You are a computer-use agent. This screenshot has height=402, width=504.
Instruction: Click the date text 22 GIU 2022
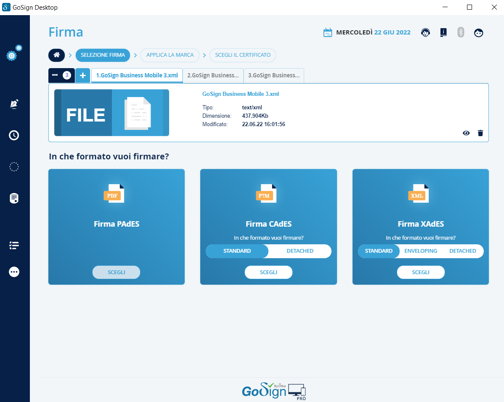392,32
